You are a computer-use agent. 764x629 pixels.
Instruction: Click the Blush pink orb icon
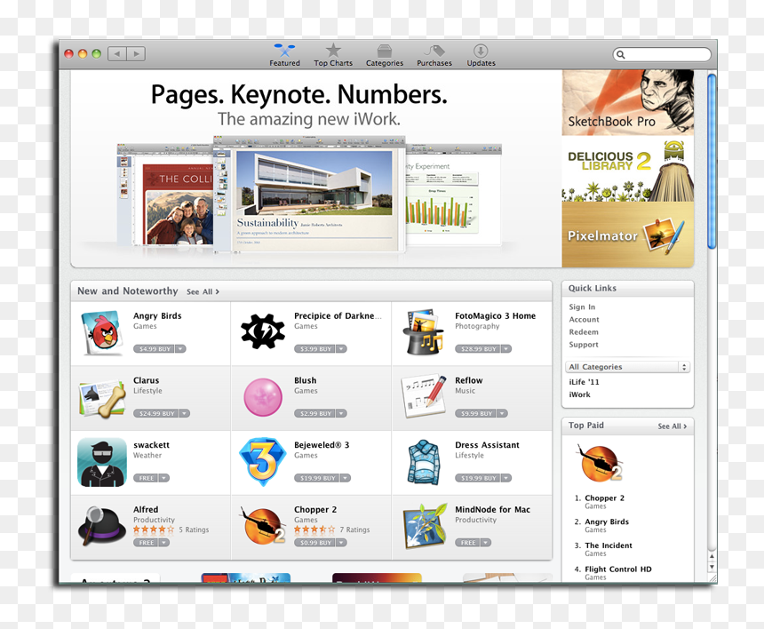pos(263,397)
